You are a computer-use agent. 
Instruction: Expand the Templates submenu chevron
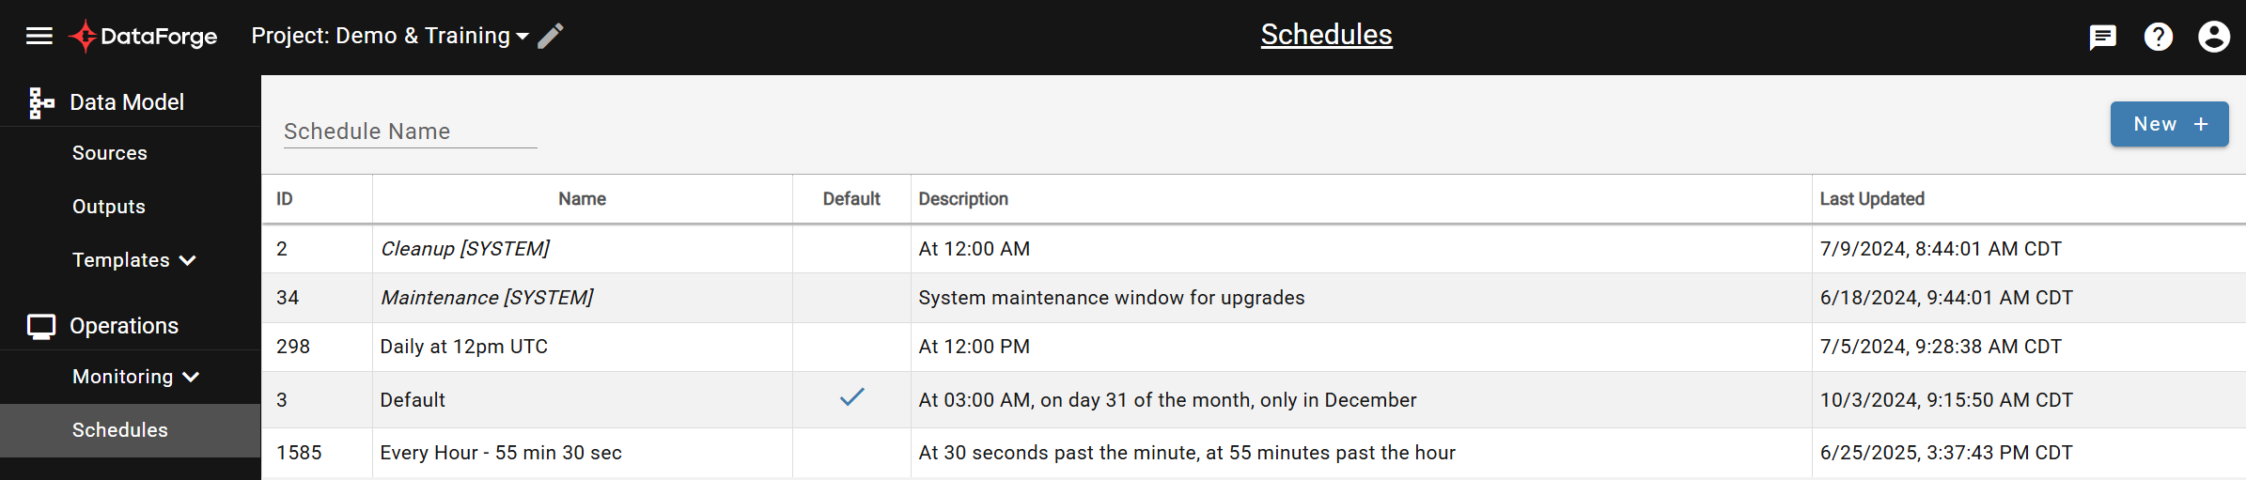point(188,260)
